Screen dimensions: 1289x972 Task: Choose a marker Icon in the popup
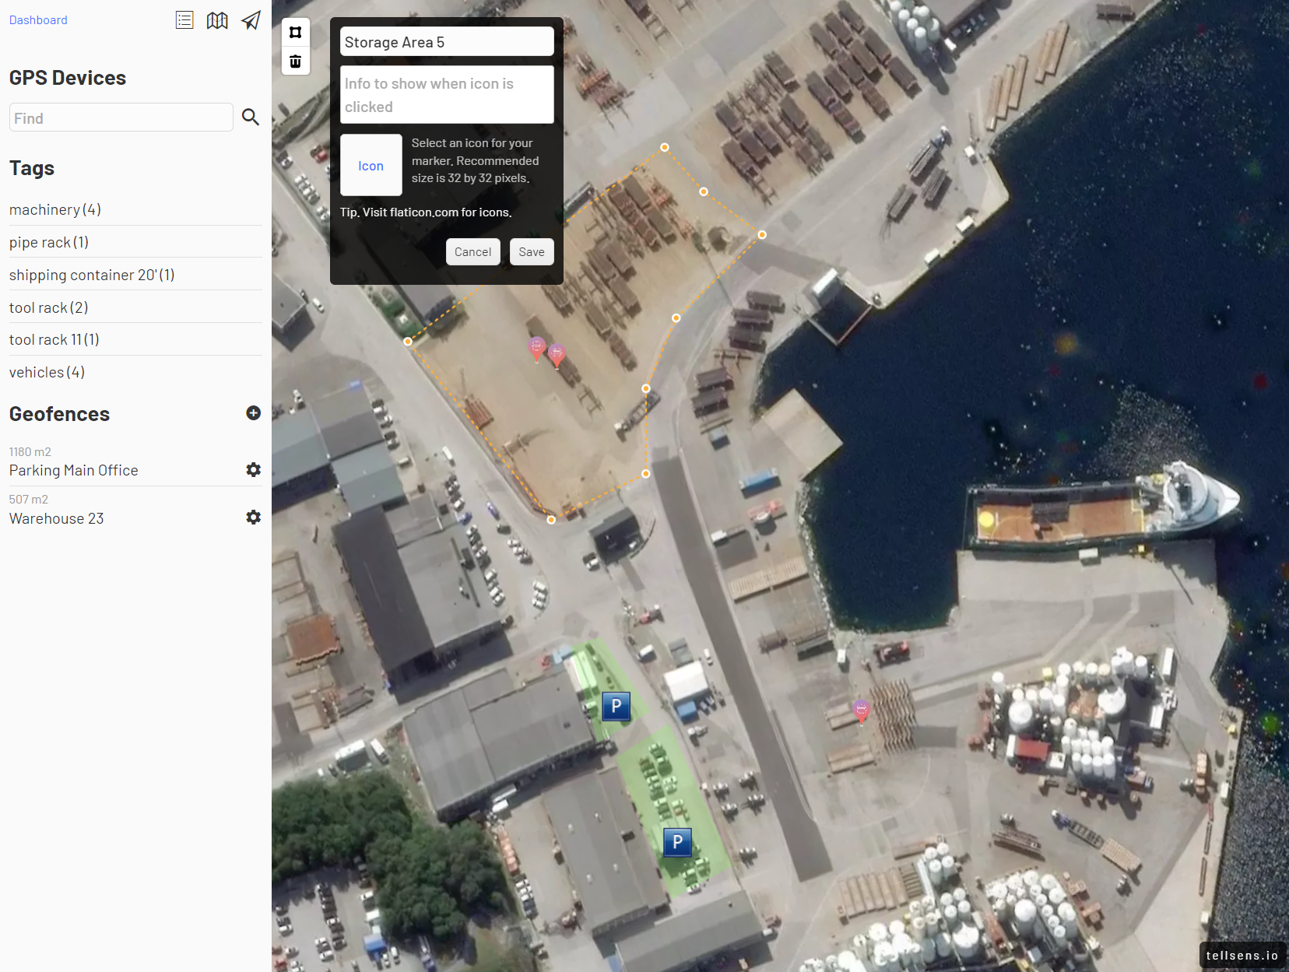pos(371,165)
